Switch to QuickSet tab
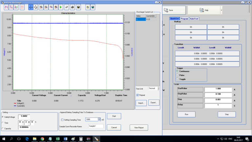Image resolution: width=252 pixels, height=142 pixels. pyautogui.click(x=174, y=19)
